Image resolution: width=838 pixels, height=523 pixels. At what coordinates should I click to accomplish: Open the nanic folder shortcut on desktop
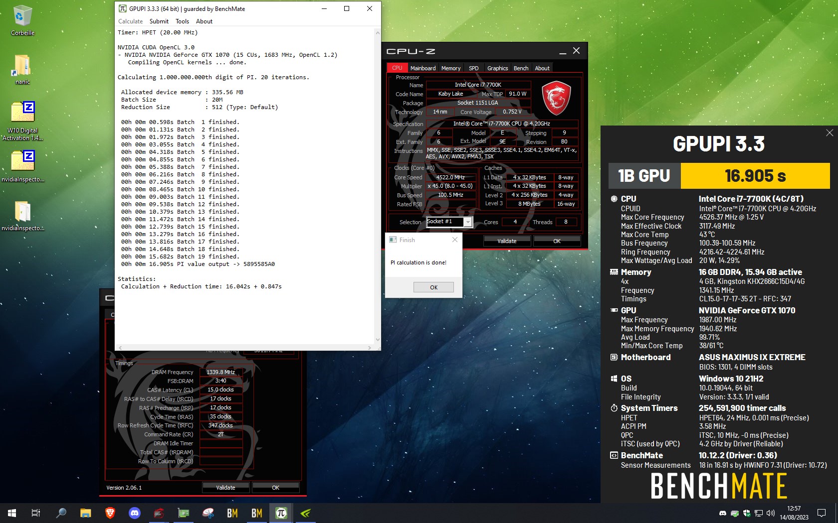coord(22,69)
